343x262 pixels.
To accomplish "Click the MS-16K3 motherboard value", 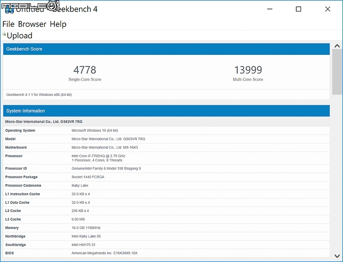I will tap(104, 147).
